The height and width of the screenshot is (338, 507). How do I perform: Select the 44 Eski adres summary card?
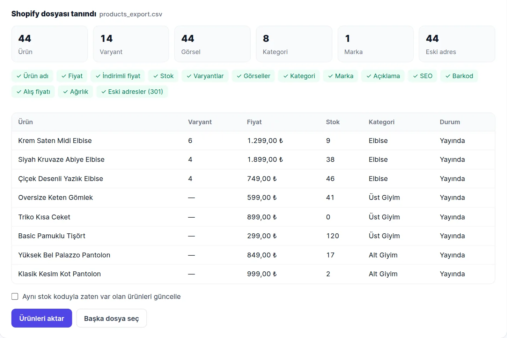[x=457, y=44]
